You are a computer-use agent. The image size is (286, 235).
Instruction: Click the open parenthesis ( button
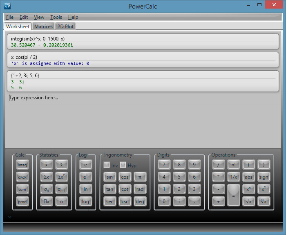click(248, 165)
